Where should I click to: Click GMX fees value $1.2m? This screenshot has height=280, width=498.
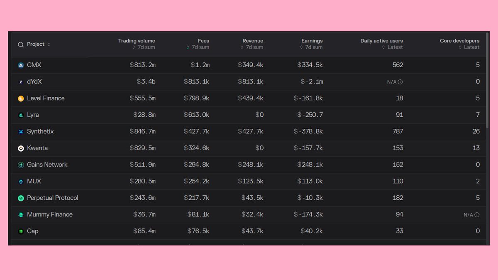(200, 65)
